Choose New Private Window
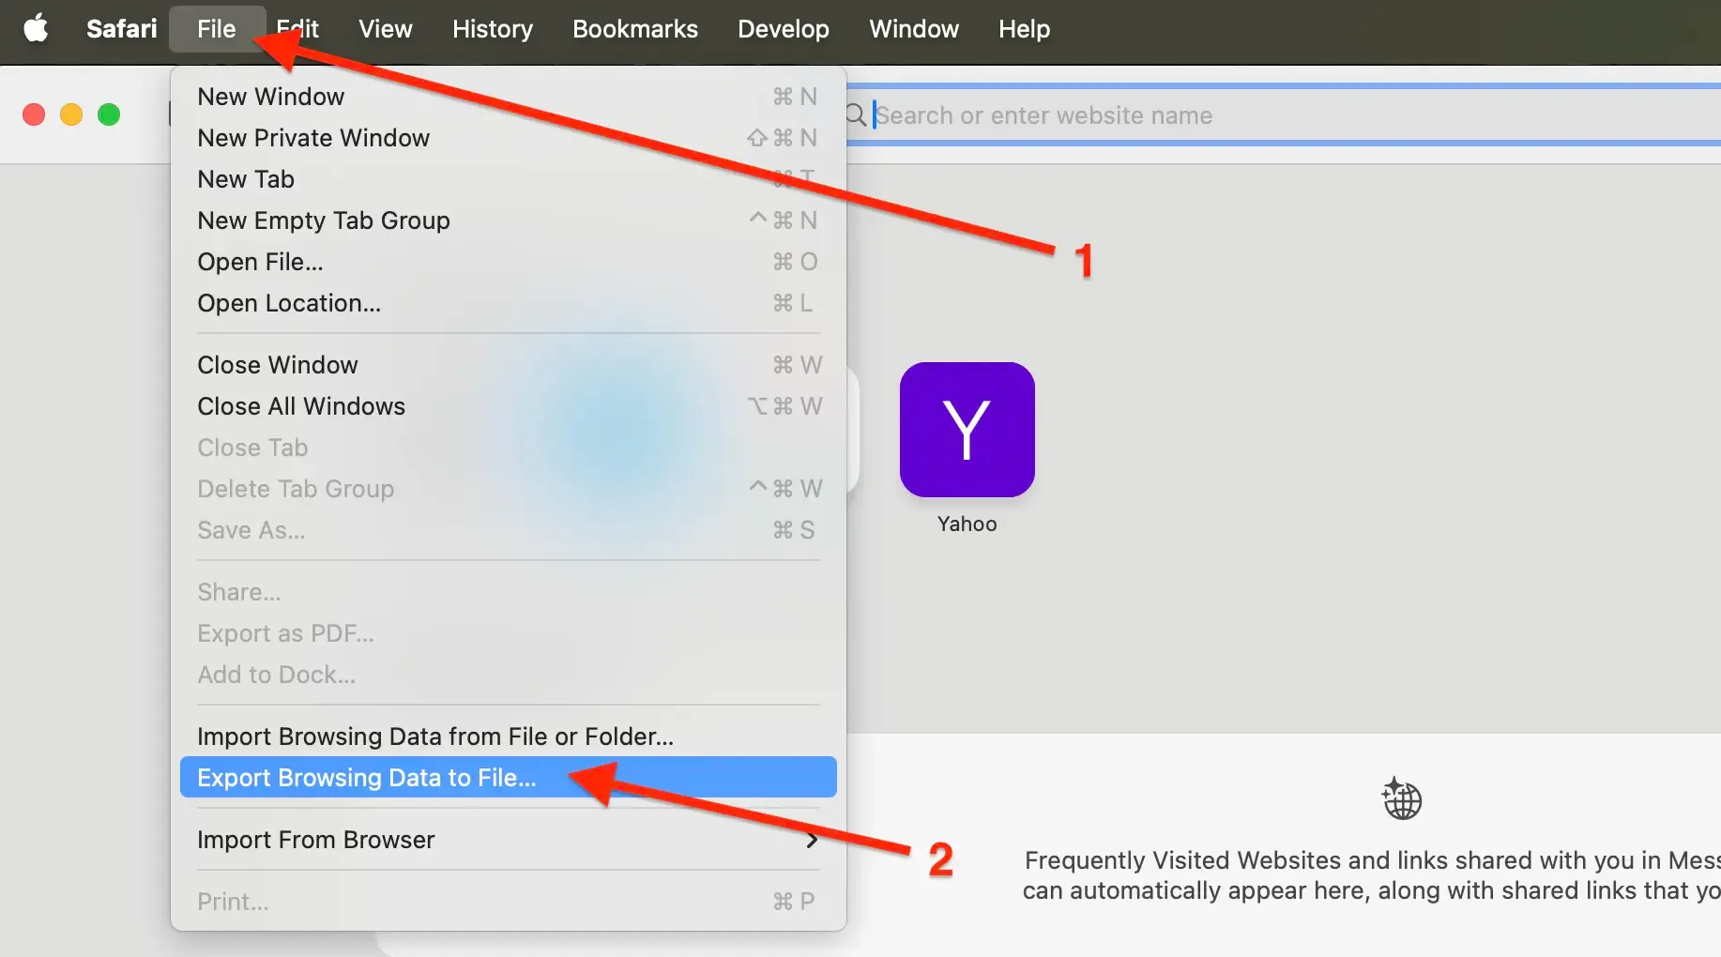 [x=508, y=138]
